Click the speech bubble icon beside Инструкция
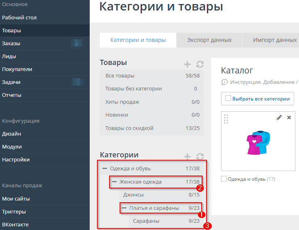Viewport: 299px width, 230px height. (224, 82)
